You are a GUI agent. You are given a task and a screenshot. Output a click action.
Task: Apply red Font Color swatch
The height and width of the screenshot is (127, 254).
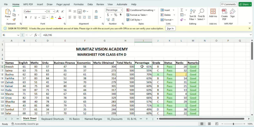[x=60, y=17]
